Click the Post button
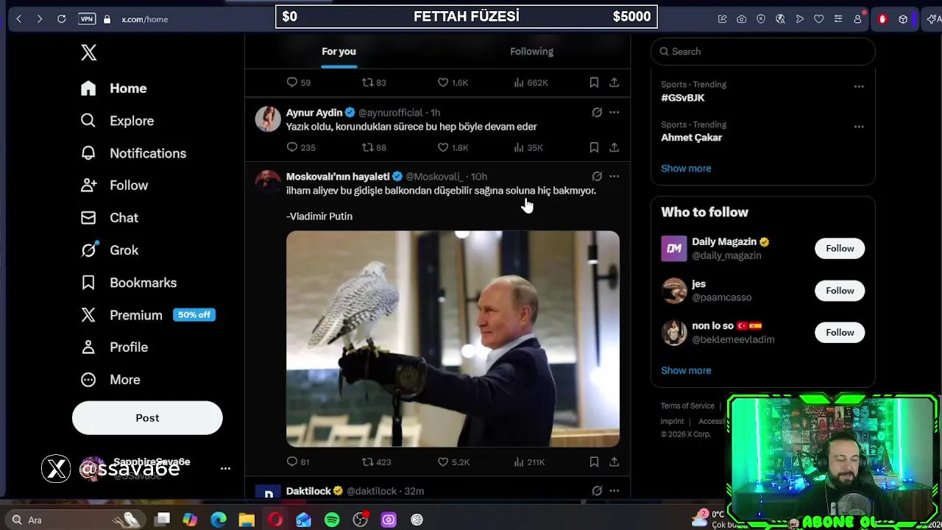 coord(147,418)
